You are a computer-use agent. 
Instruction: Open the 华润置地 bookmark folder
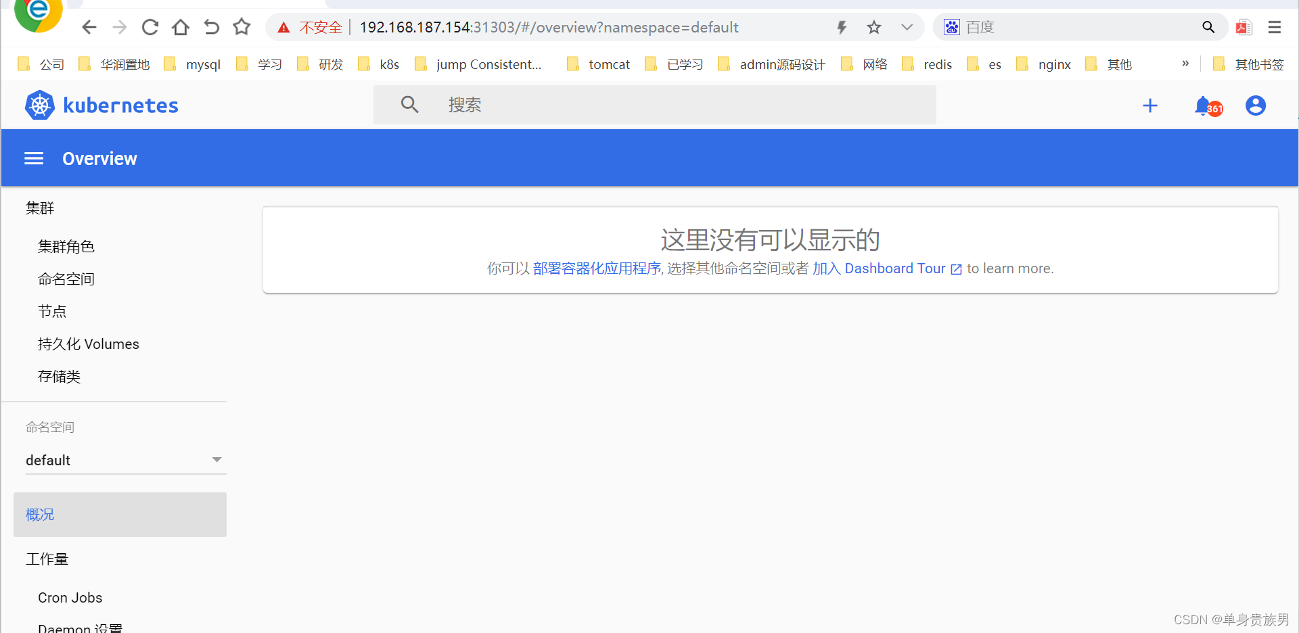tap(114, 64)
